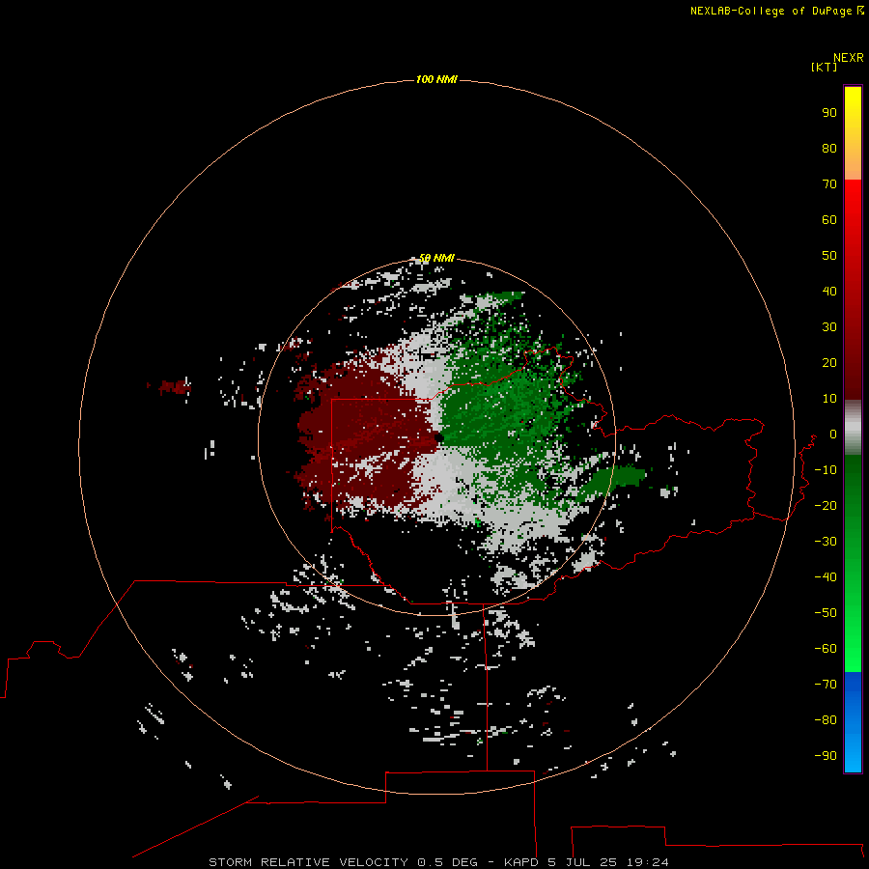Click the '[KT]' units label
Screen dimensions: 869x869
point(824,67)
